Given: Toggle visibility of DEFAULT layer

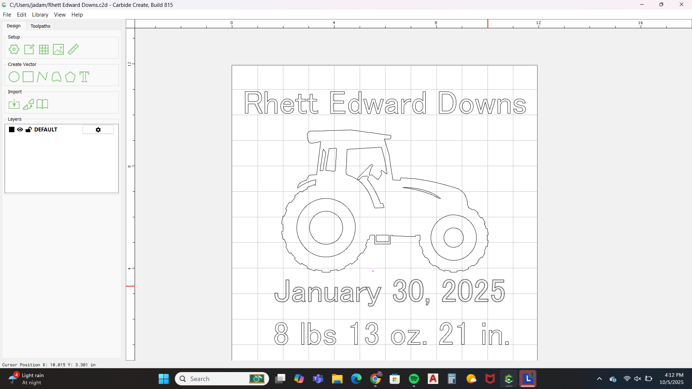Looking at the screenshot, I should (20, 130).
